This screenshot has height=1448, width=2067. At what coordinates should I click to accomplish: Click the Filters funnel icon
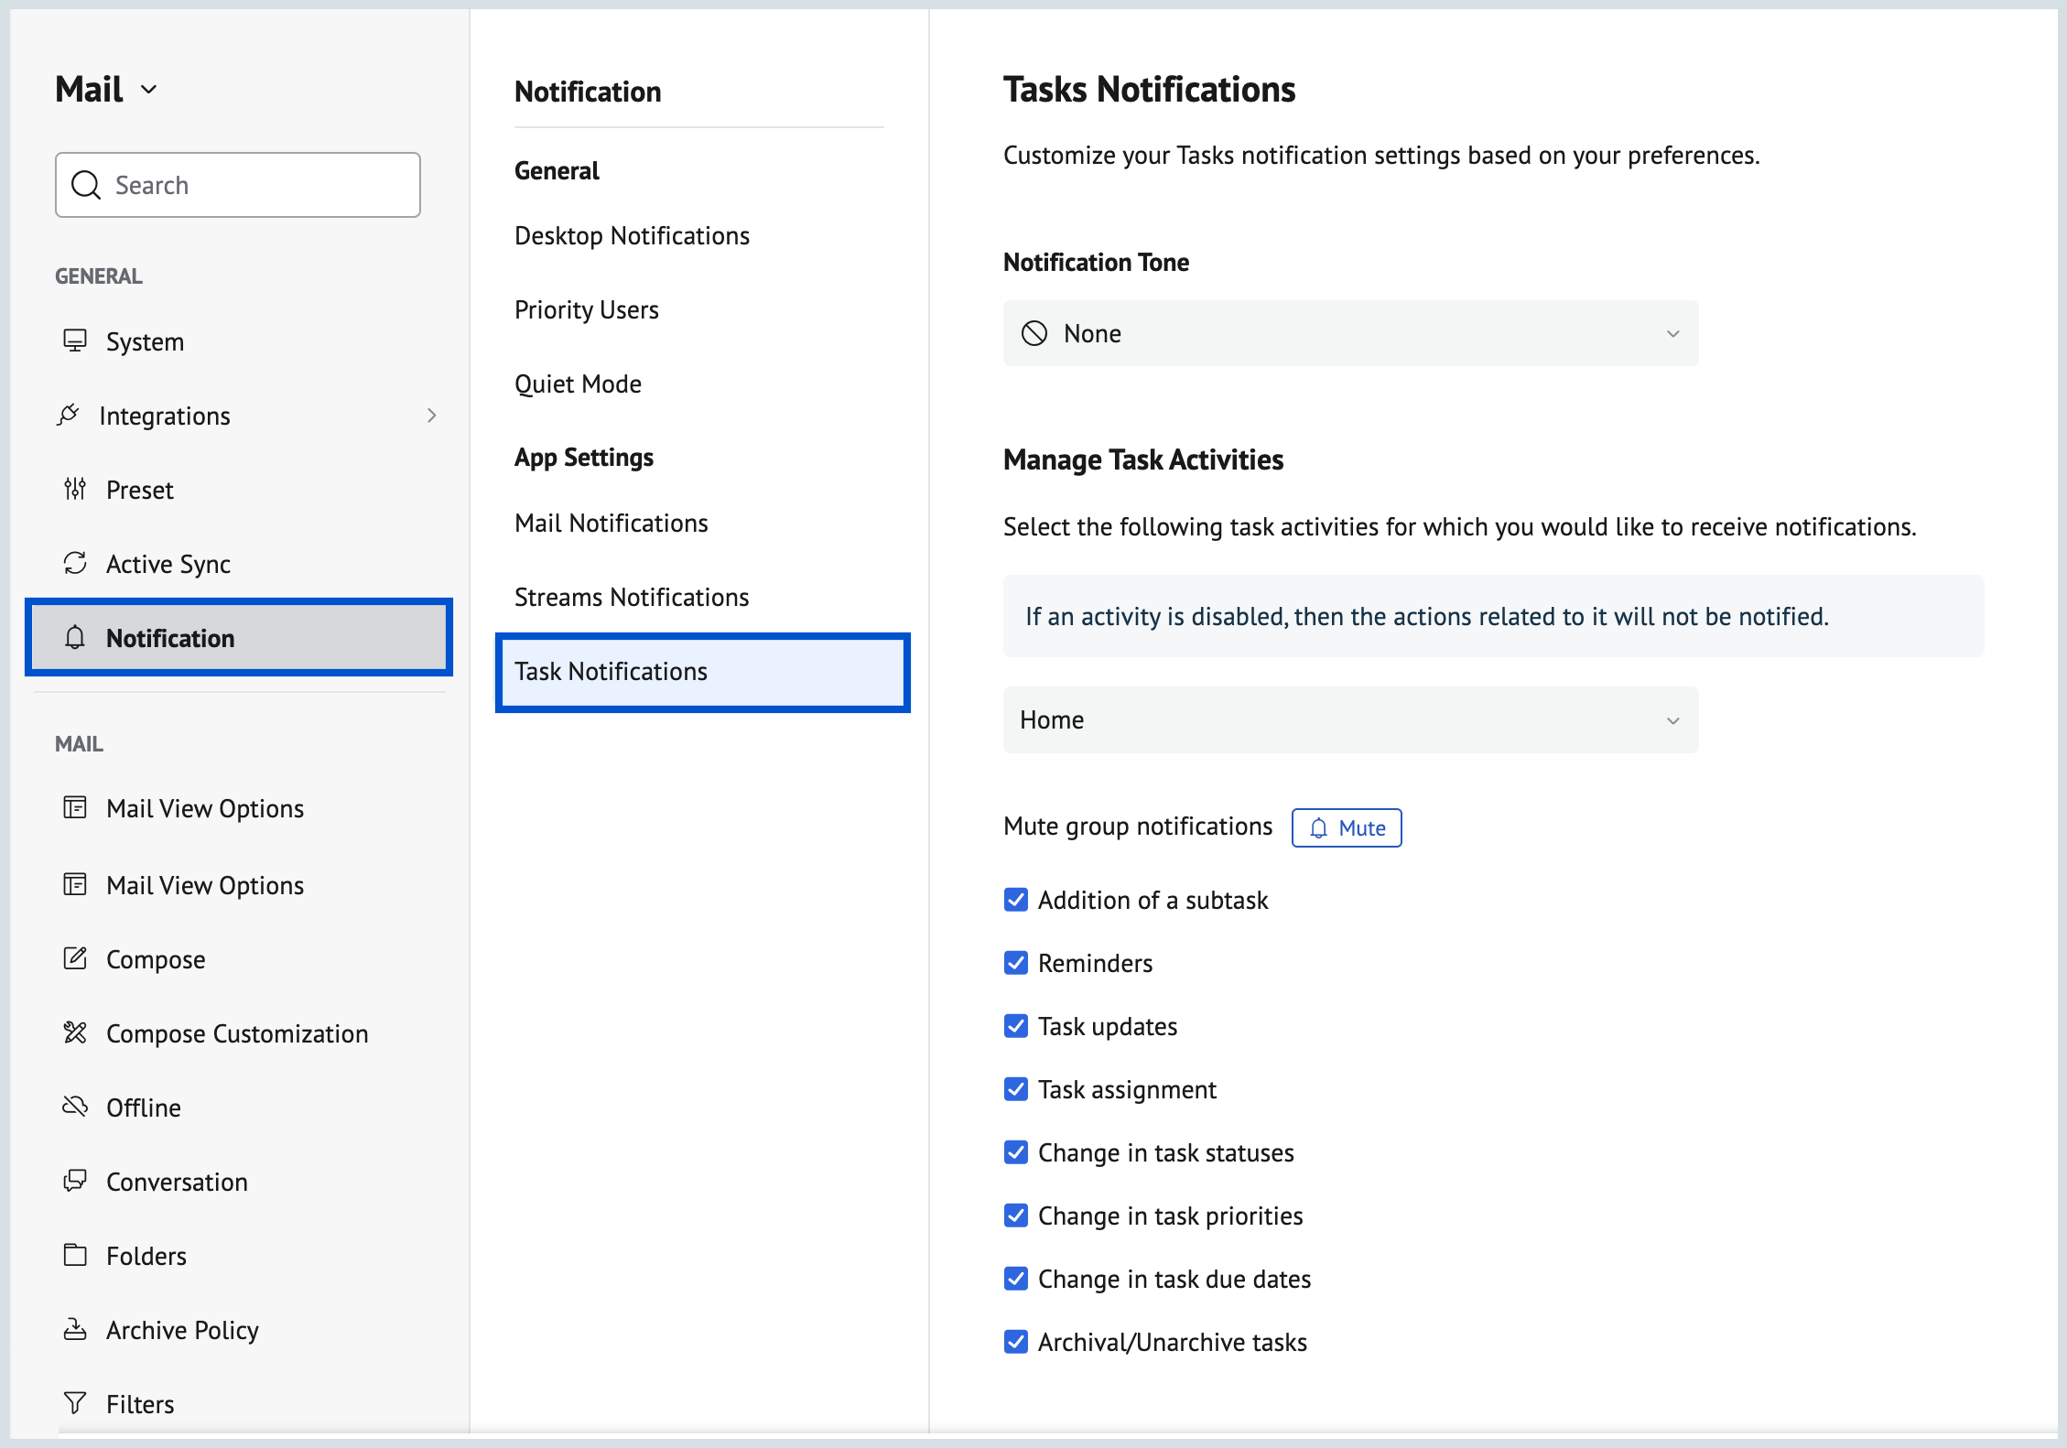75,1404
